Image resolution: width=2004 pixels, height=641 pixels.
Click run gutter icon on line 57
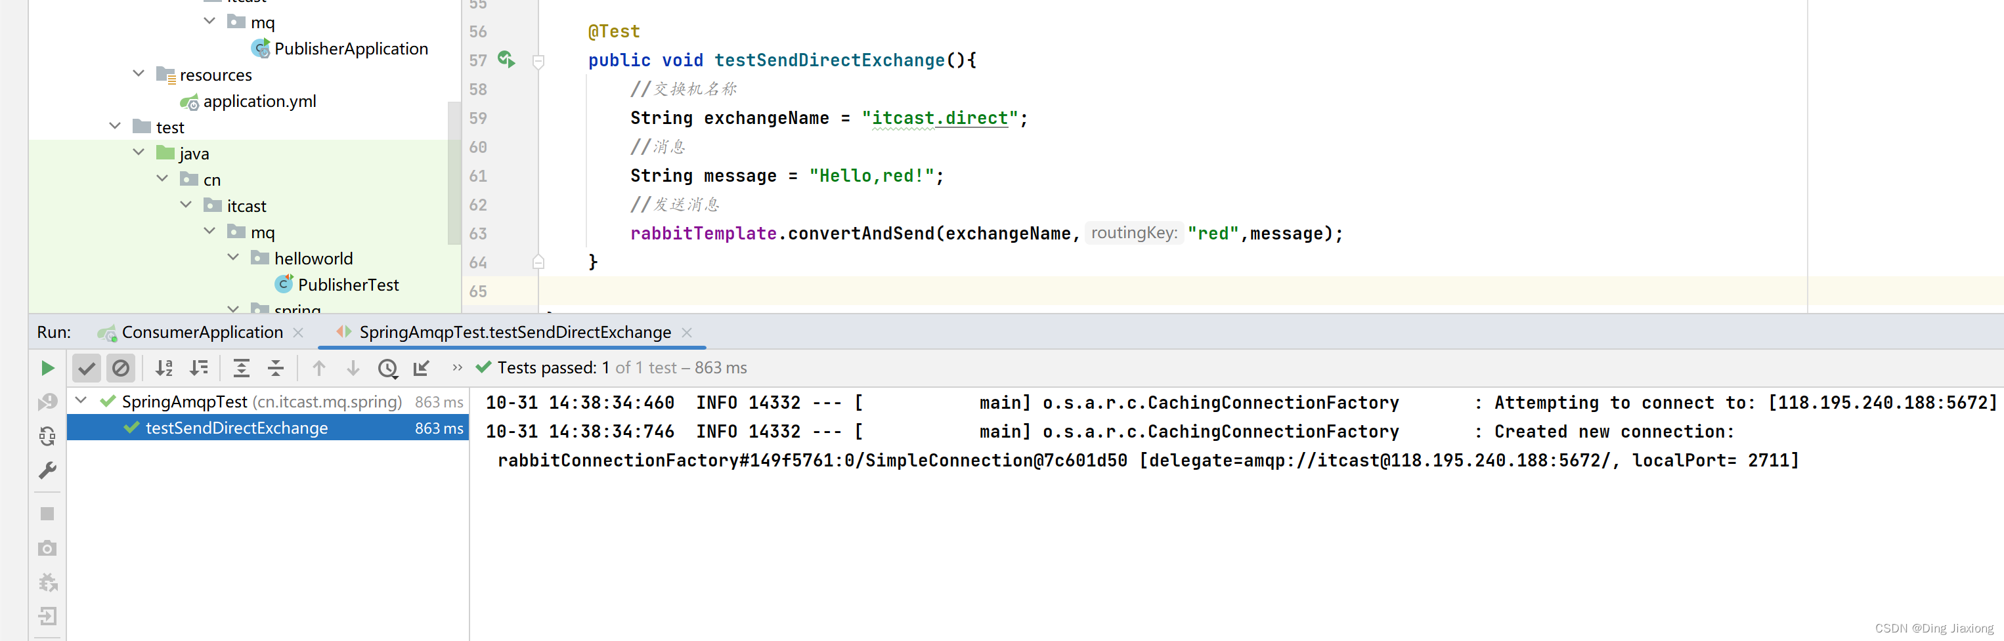coord(506,59)
